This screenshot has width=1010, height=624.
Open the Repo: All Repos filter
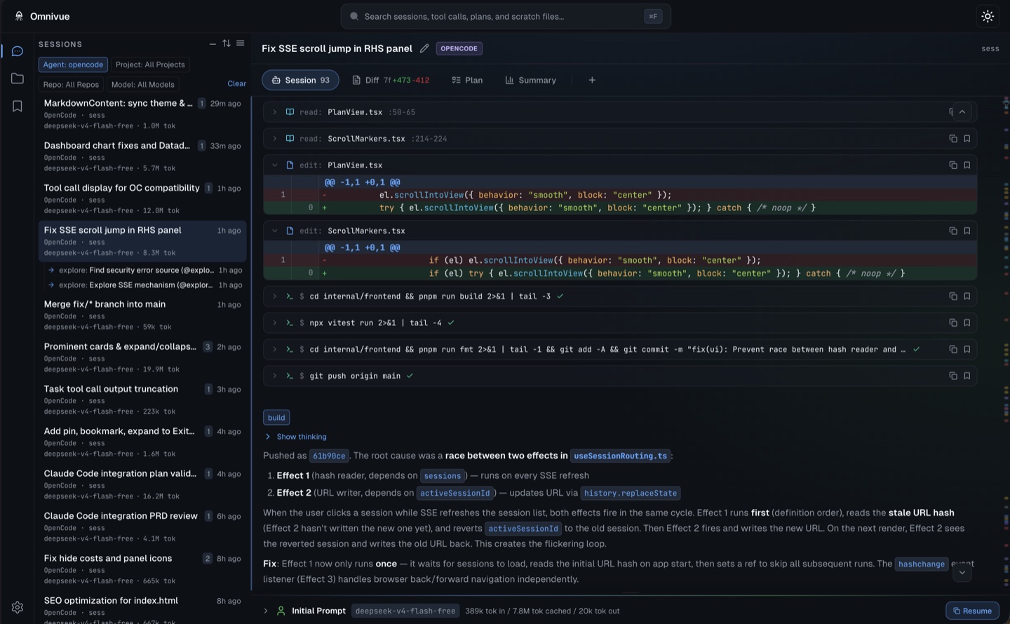(71, 84)
